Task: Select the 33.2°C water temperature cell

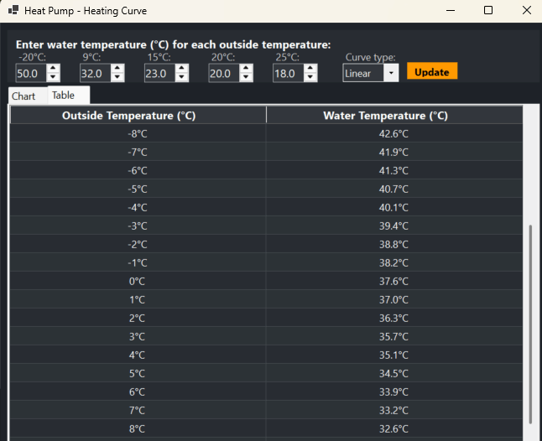Action: coord(394,410)
